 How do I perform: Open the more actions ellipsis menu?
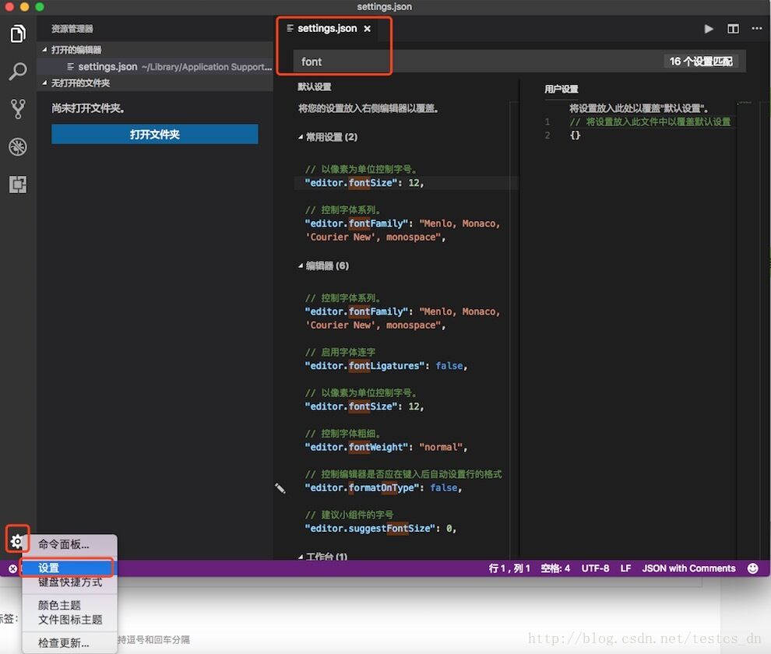756,29
